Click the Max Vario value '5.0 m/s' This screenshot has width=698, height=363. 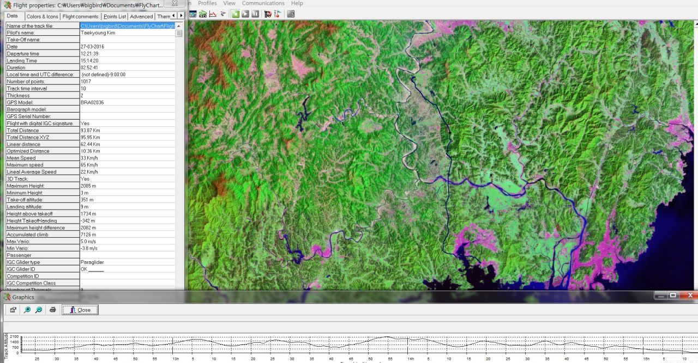click(x=128, y=242)
